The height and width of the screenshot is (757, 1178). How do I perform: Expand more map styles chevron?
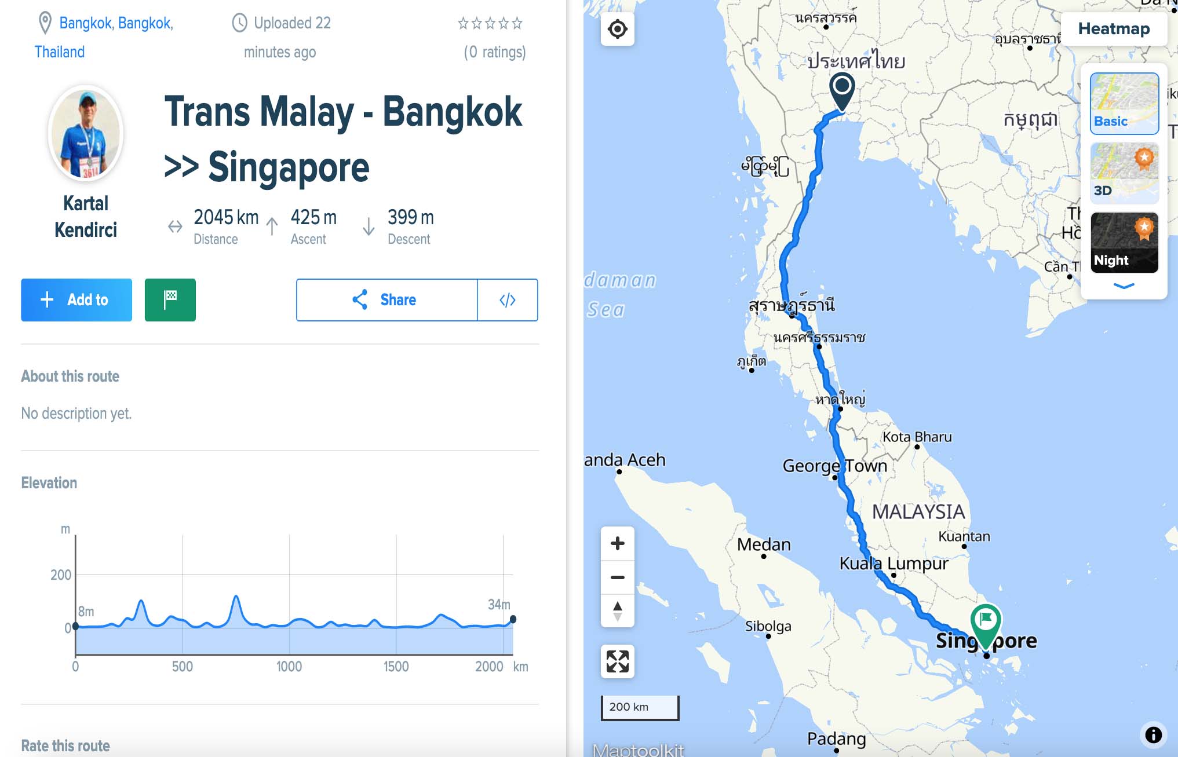pyautogui.click(x=1124, y=286)
